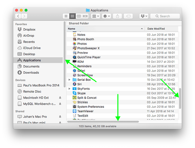The height and width of the screenshot is (148, 195).
Task: Open AirDrop from the sidebar
Action: pyautogui.click(x=29, y=36)
